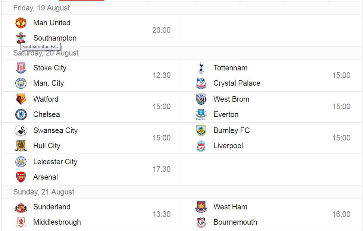
Task: Click the Watford club crest
Action: point(21,99)
